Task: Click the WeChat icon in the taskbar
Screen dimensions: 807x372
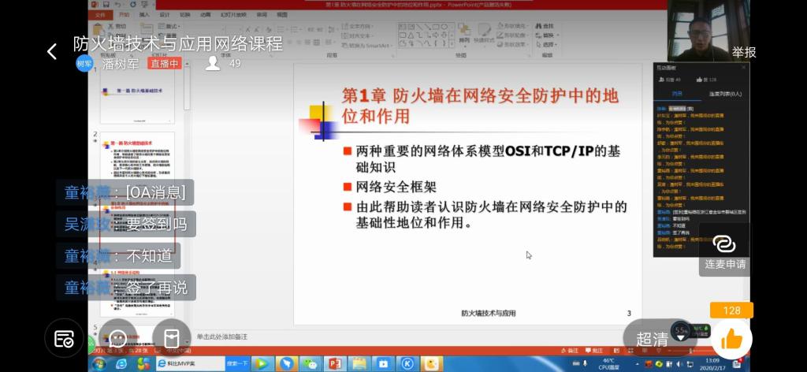Action: [x=311, y=363]
